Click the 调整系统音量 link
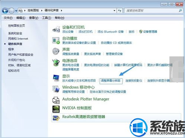The image size is (185, 138). [x=71, y=54]
